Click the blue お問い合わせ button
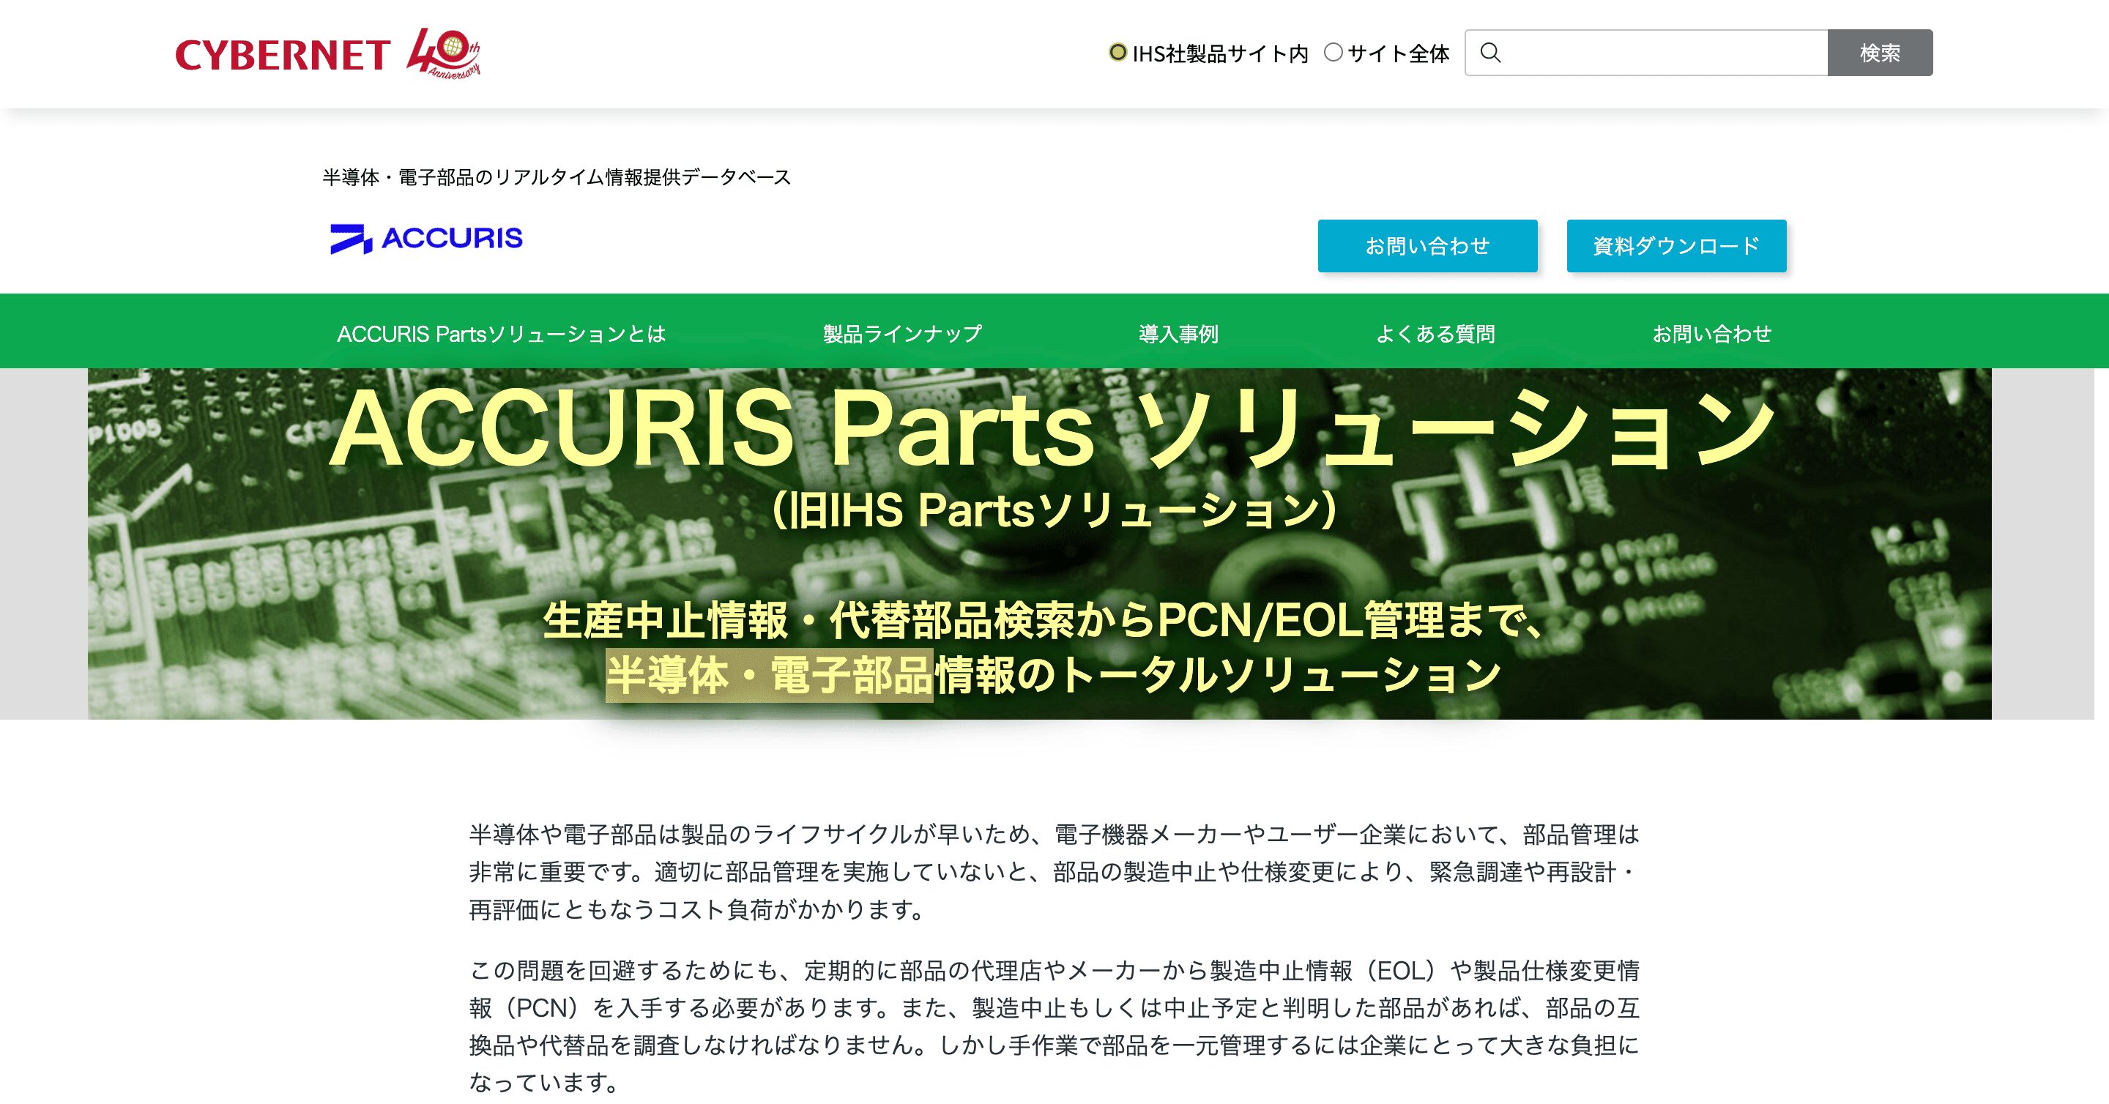Screen dimensions: 2109x1104 point(1428,245)
